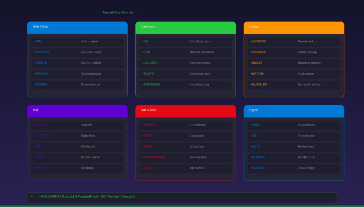Select the =IFERROR() Handle errors row
Screen dimensions: 364x207
coord(294,157)
